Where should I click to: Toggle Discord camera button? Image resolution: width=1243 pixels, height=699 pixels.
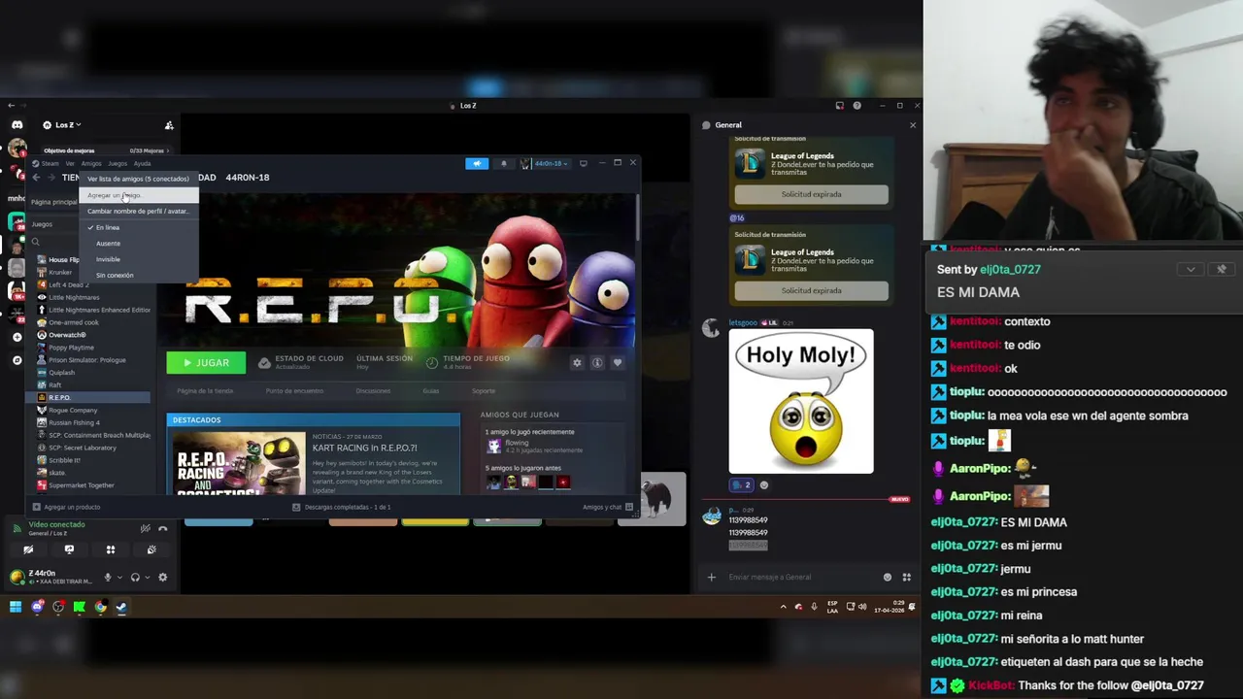pos(28,550)
